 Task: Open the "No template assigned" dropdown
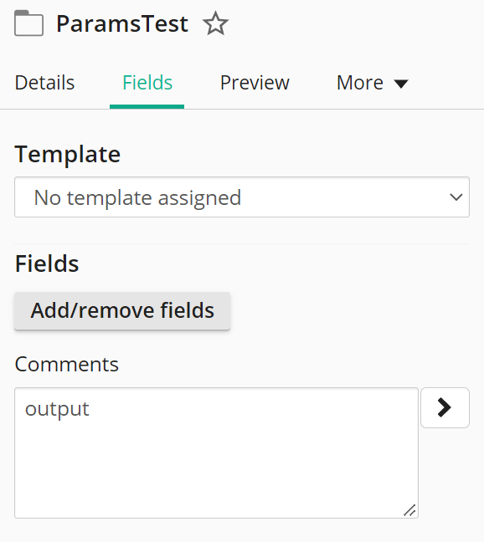242,197
